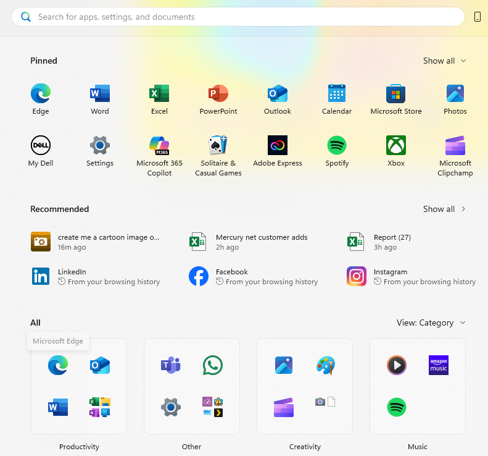Open Mercury net customer adds spreadsheet
The height and width of the screenshot is (456, 488).
249,242
